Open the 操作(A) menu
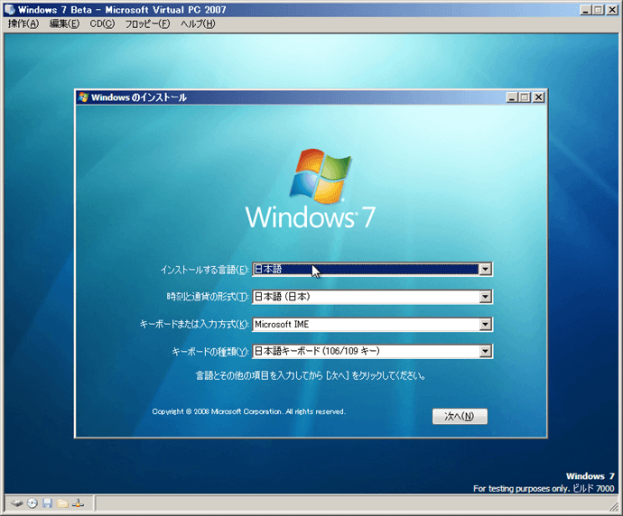This screenshot has width=623, height=516. click(x=23, y=23)
